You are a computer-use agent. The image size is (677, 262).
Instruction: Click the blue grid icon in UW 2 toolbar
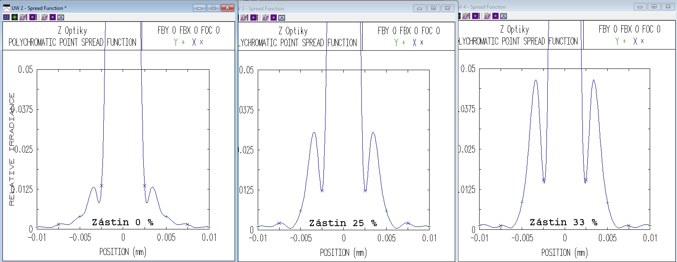point(6,17)
